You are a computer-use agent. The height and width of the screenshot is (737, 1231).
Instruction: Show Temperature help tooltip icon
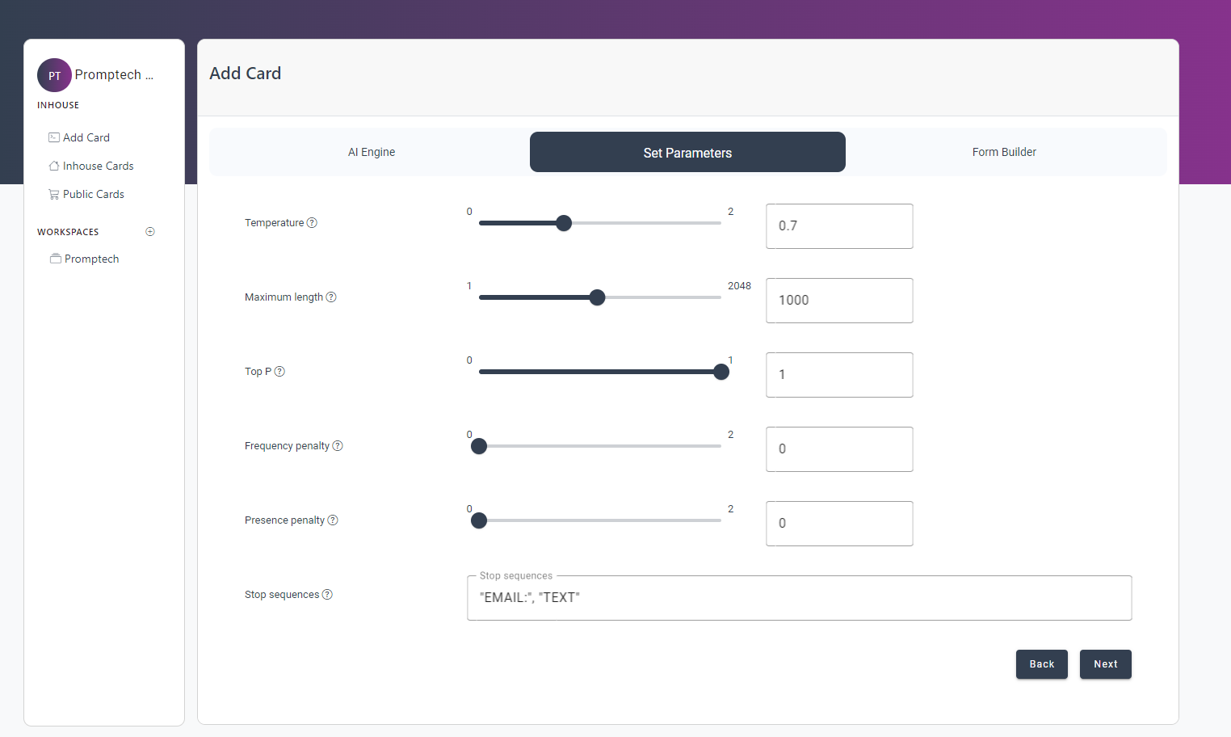[312, 223]
